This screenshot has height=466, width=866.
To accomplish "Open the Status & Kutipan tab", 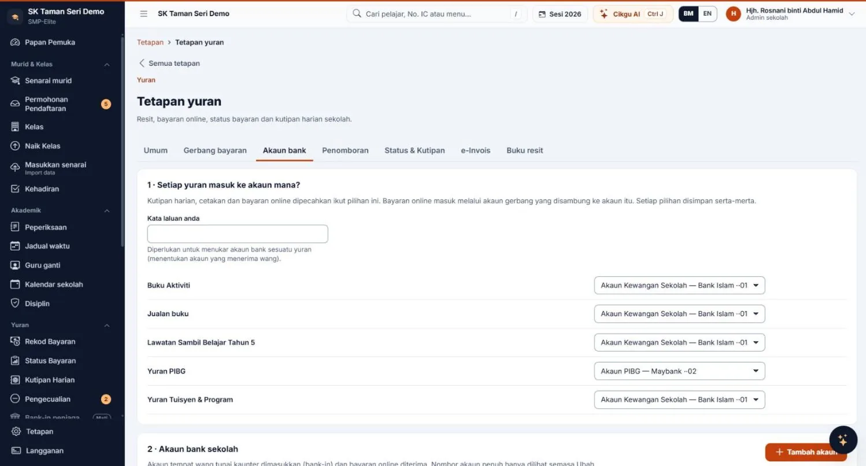I will [x=415, y=150].
